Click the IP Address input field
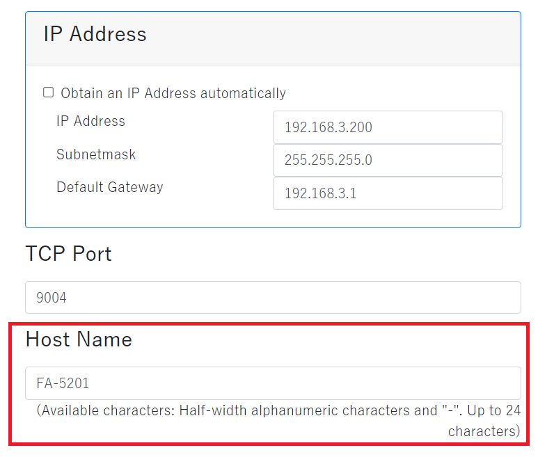 [x=387, y=127]
